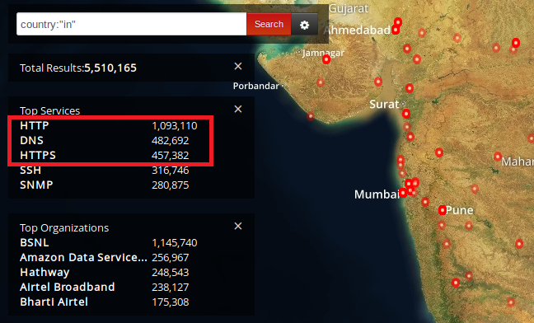The image size is (534, 323).
Task: Close the Top Services panel
Action: [x=238, y=110]
